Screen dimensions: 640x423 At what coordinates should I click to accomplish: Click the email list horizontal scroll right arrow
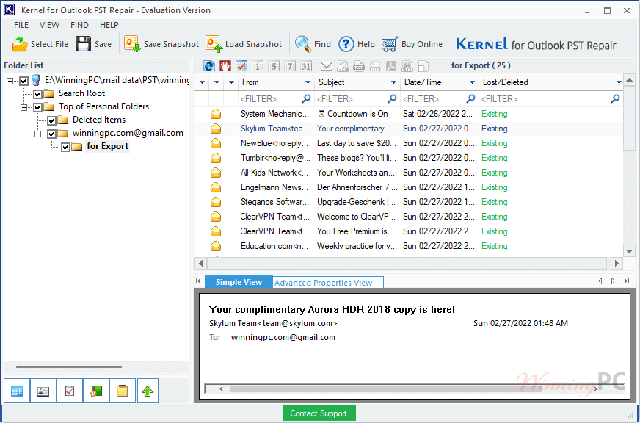[x=617, y=264]
